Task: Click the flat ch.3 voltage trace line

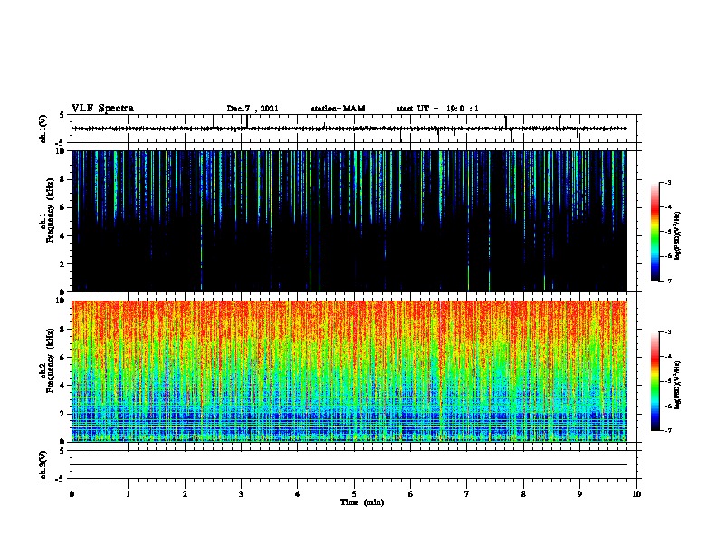Action: (x=349, y=465)
